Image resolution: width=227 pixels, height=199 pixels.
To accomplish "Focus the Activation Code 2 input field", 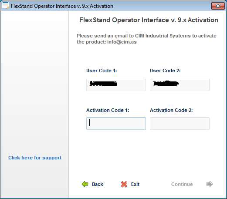I will tap(180, 124).
